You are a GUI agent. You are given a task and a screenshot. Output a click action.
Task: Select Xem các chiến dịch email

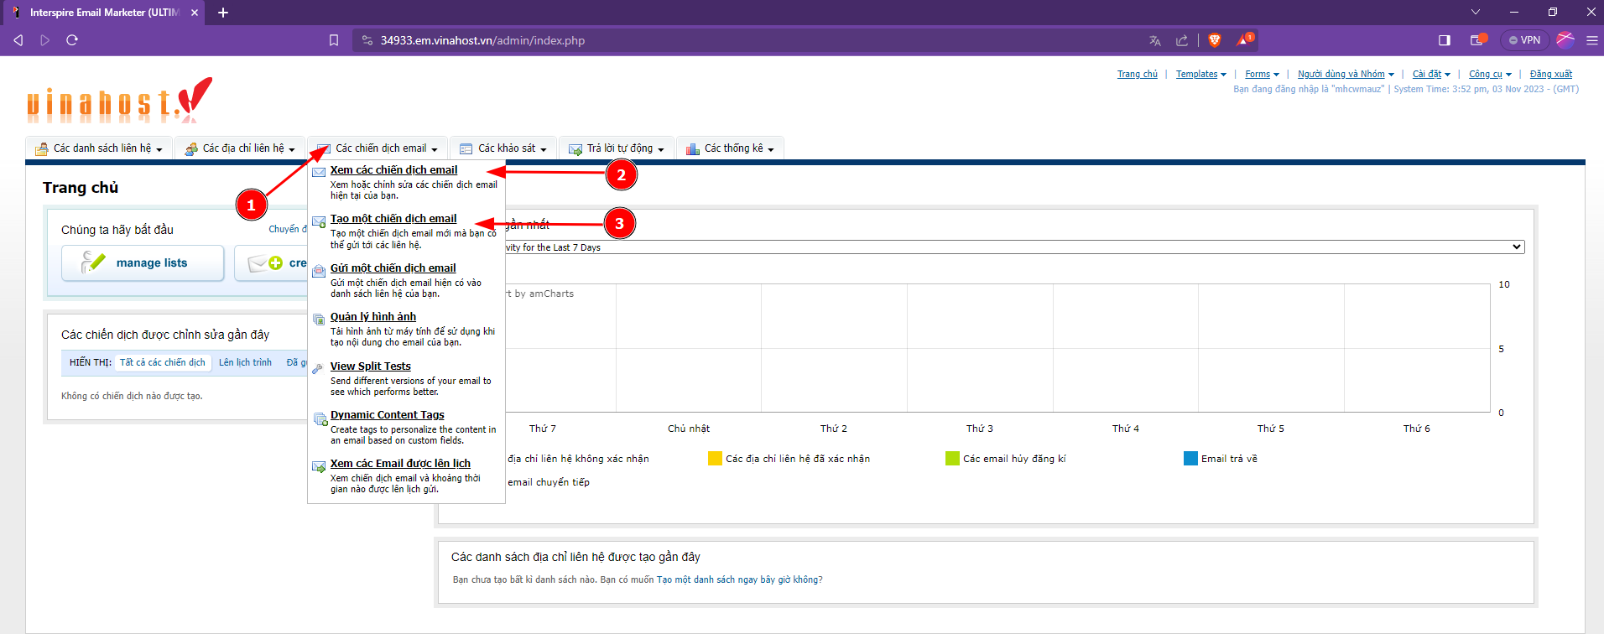click(x=393, y=170)
